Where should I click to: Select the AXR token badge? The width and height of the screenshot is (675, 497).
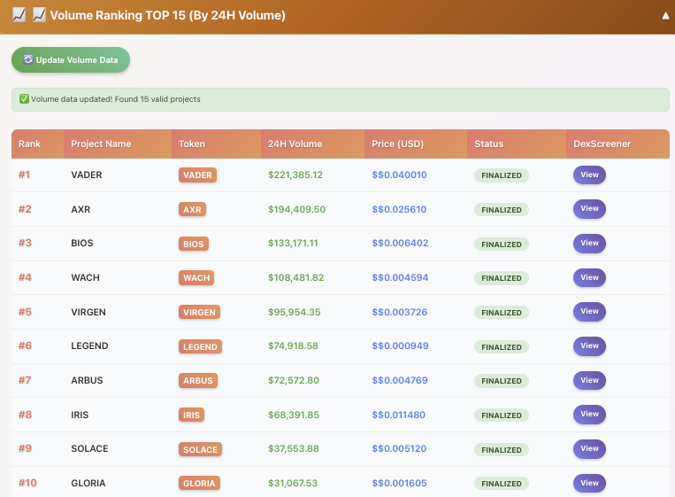coord(192,209)
